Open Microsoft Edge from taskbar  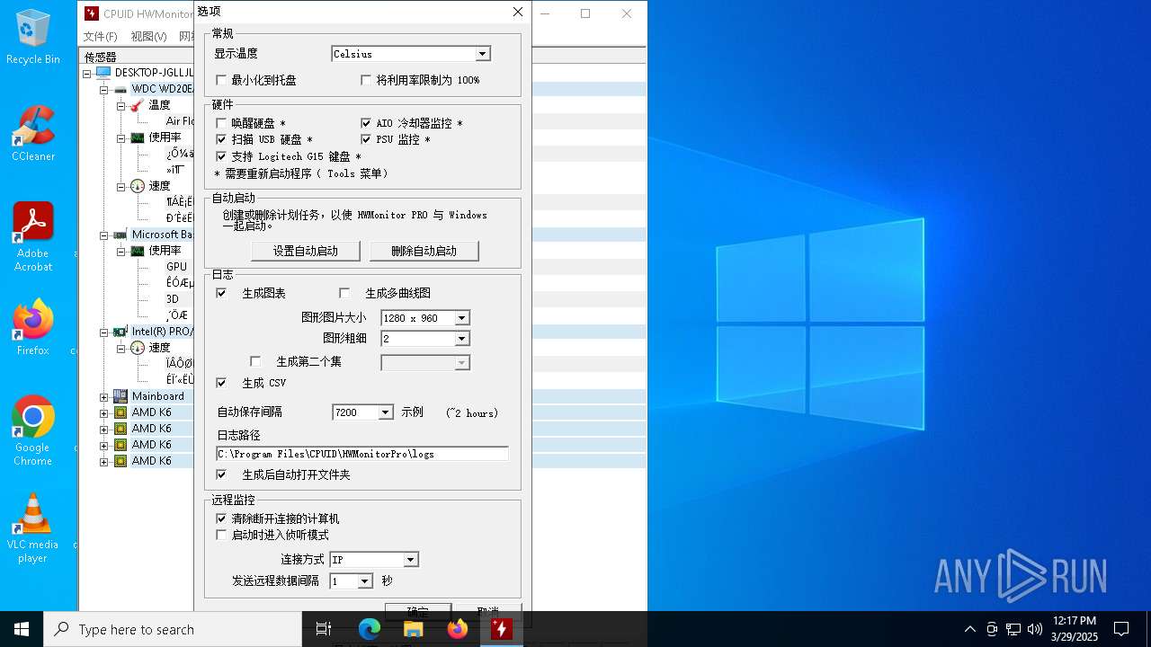point(370,629)
